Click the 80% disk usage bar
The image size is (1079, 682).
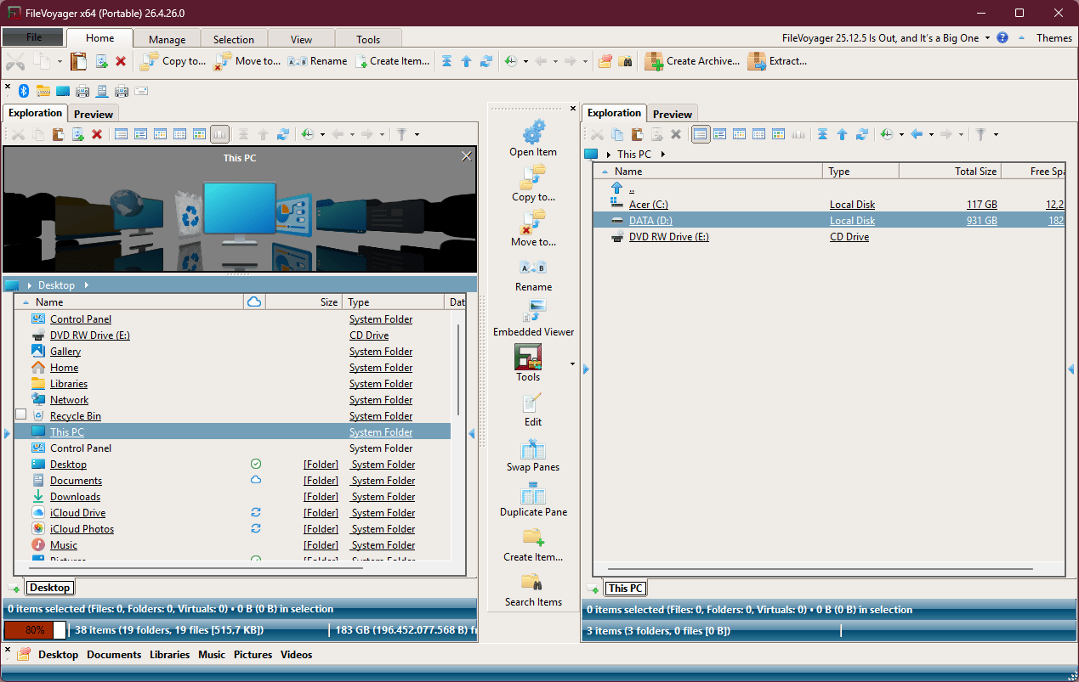tap(35, 630)
